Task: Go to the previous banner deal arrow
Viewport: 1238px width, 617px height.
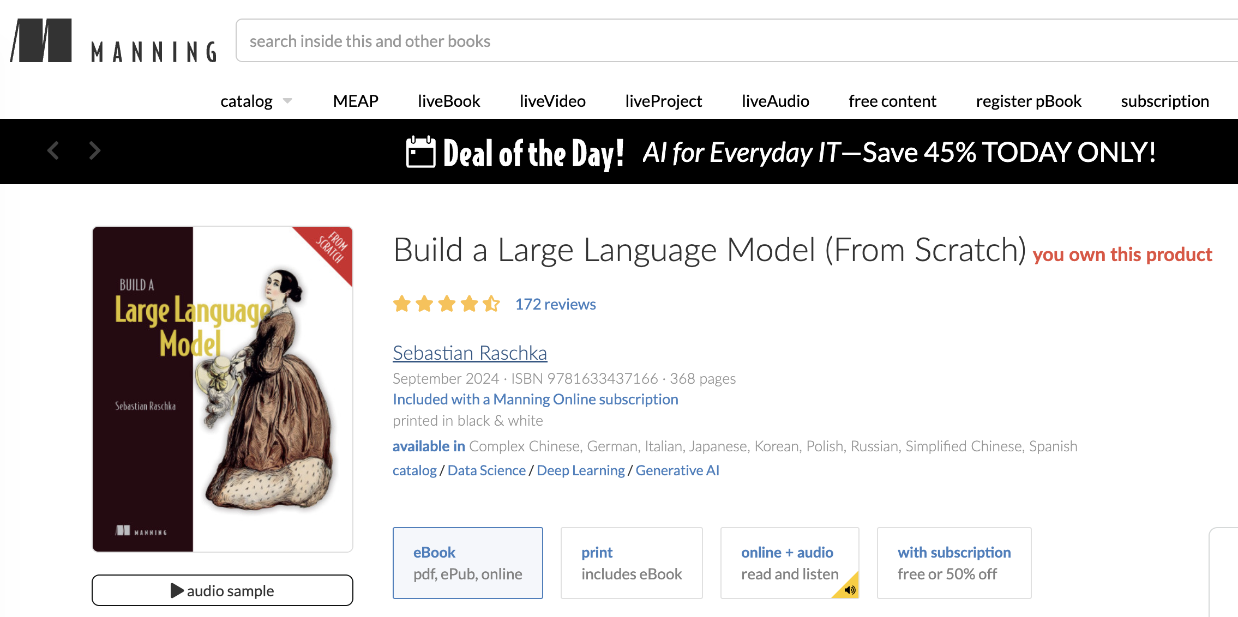Action: [x=53, y=151]
